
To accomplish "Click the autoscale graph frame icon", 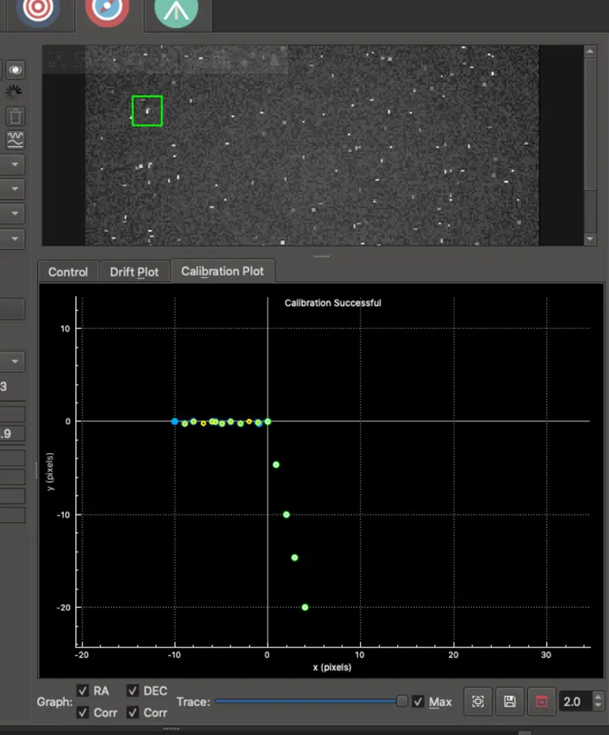I will tap(478, 701).
